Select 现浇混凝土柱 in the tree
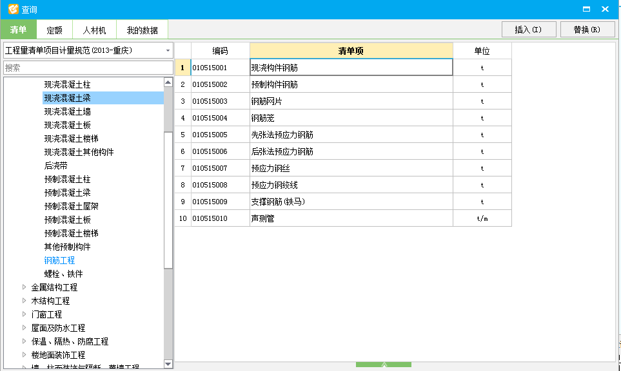 coord(67,84)
